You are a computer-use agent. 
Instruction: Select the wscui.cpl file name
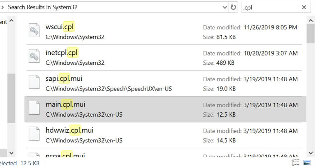pos(60,27)
